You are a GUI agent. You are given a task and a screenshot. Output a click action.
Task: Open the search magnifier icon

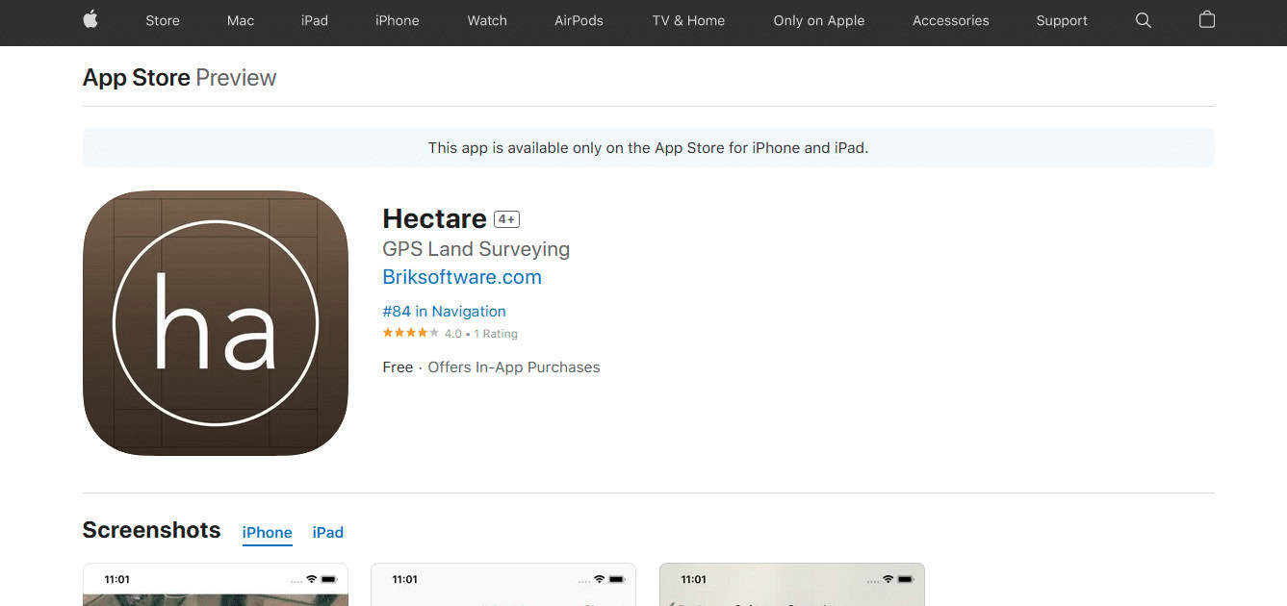tap(1143, 20)
